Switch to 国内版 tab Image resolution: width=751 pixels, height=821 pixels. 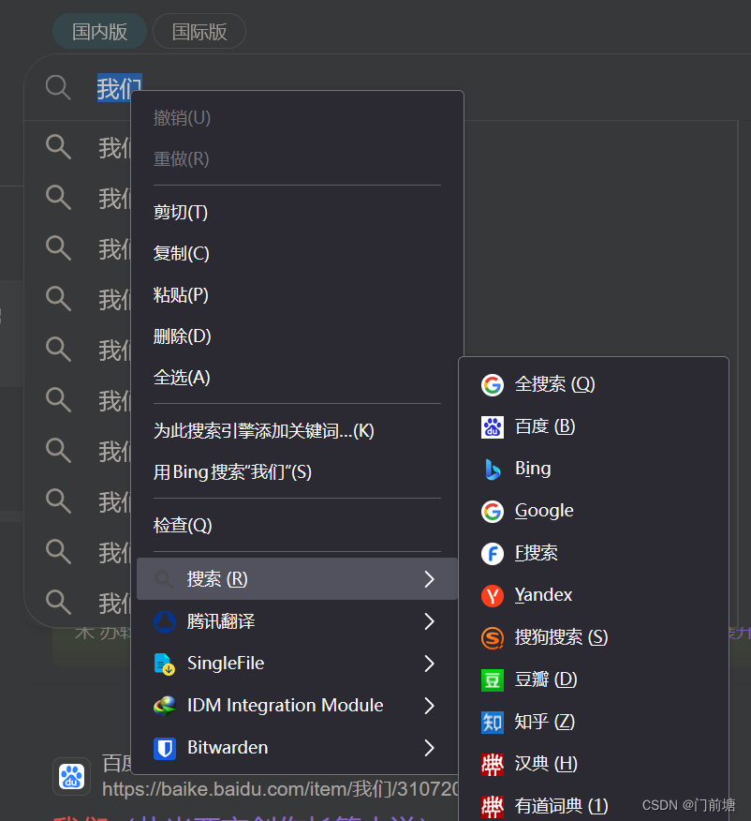click(x=99, y=32)
